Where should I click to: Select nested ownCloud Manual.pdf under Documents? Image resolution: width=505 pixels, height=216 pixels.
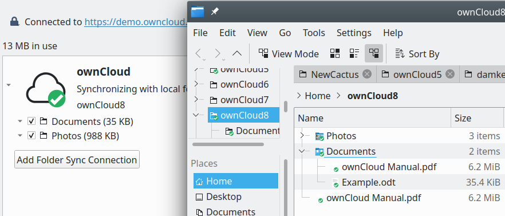point(389,167)
